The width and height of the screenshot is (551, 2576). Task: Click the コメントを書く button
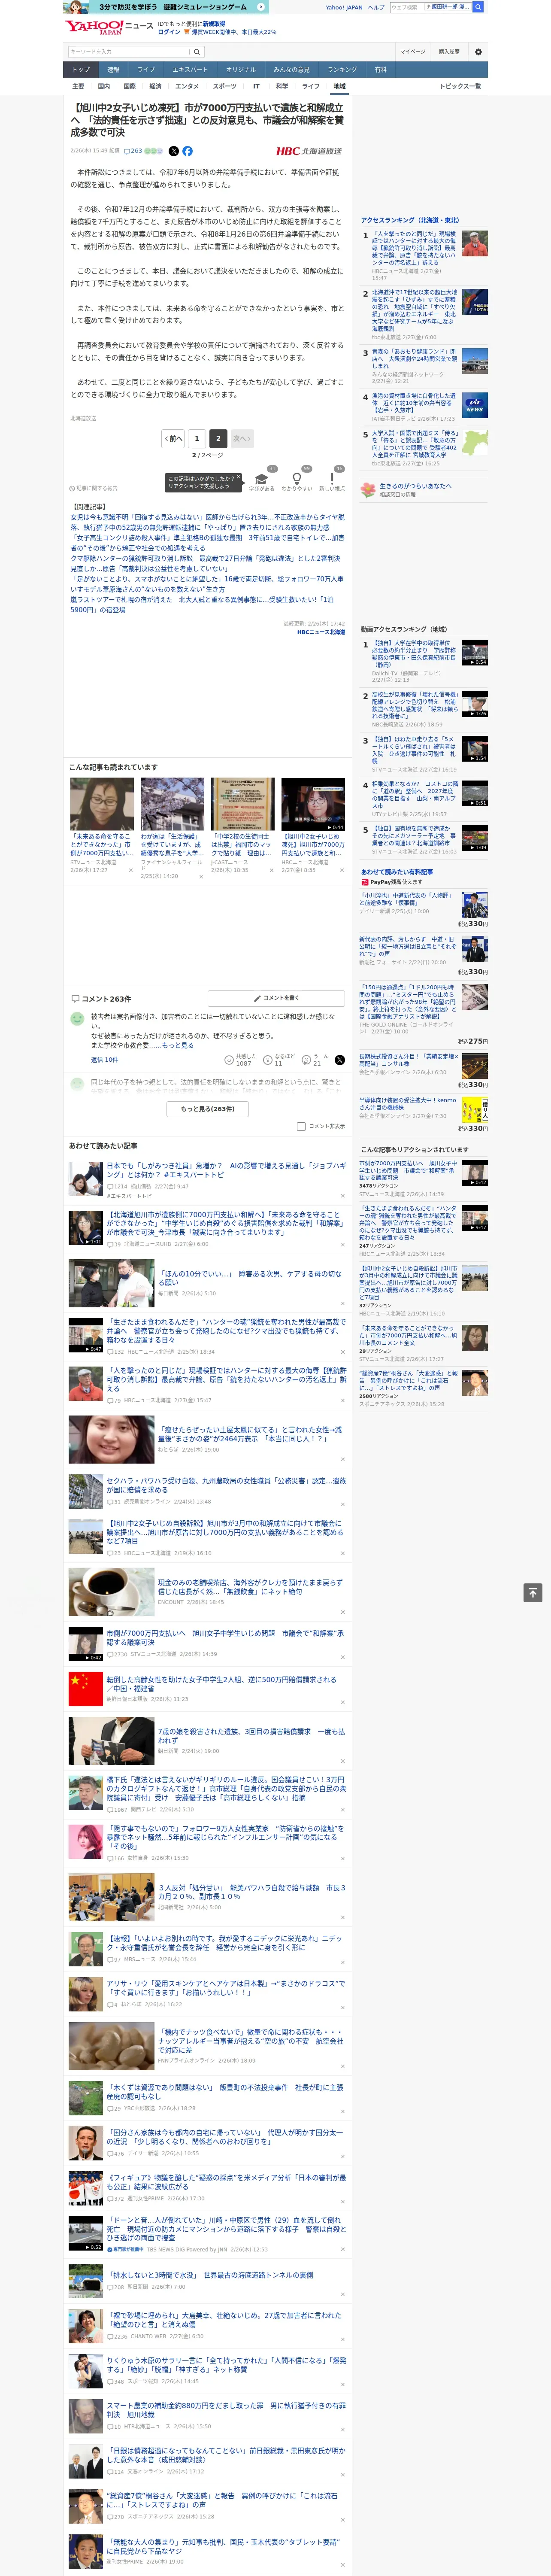(276, 998)
